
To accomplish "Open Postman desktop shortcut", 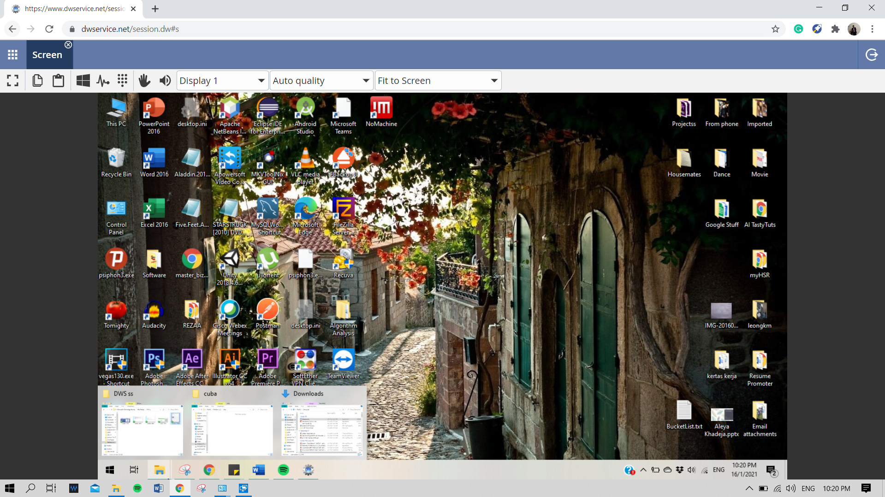I will click(x=267, y=314).
